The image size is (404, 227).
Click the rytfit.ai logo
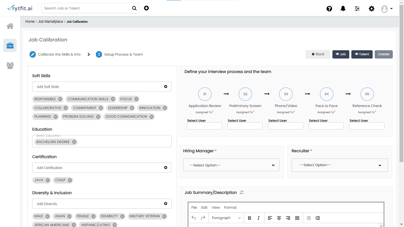[x=20, y=8]
